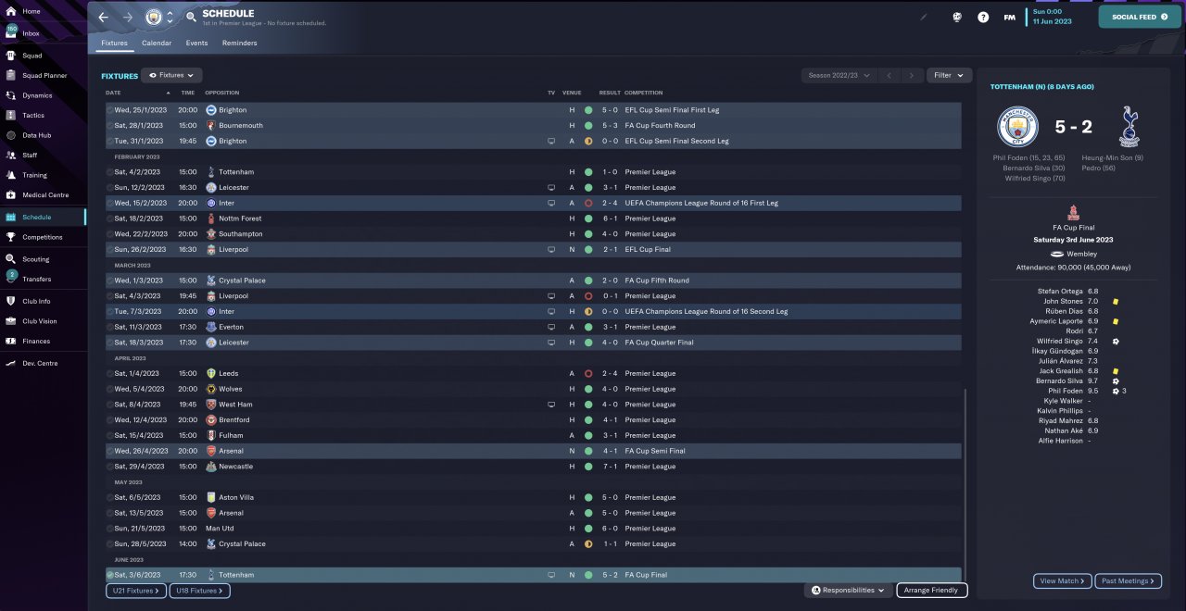Tick the selection circle on Aston Villa 6/5/2023 row
The image size is (1186, 611).
coord(110,497)
